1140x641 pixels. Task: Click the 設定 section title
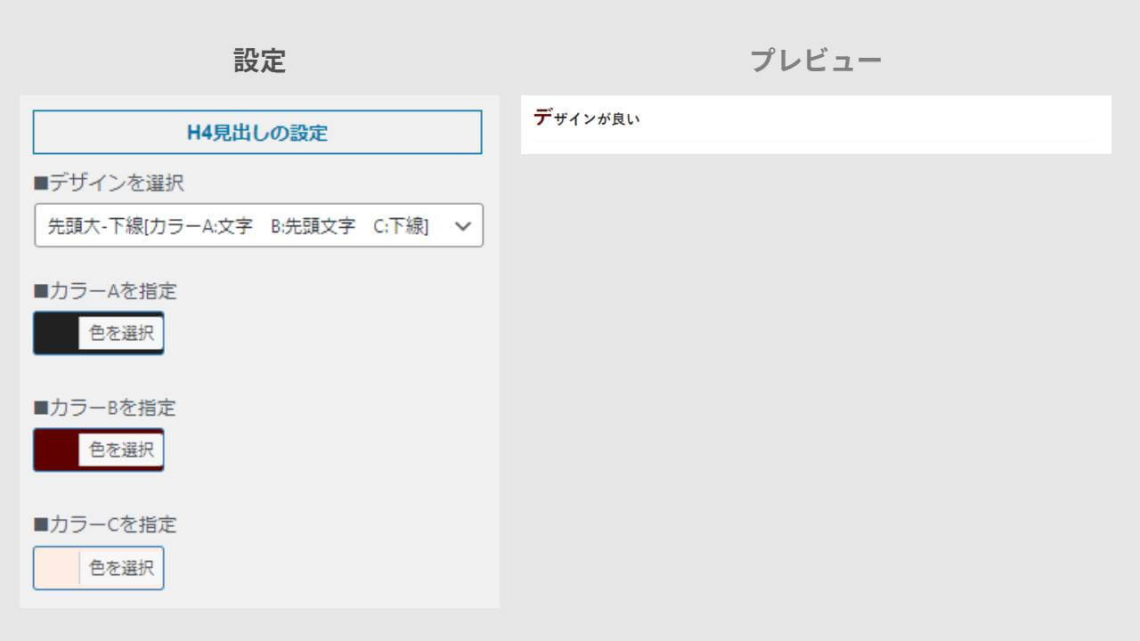tap(259, 61)
